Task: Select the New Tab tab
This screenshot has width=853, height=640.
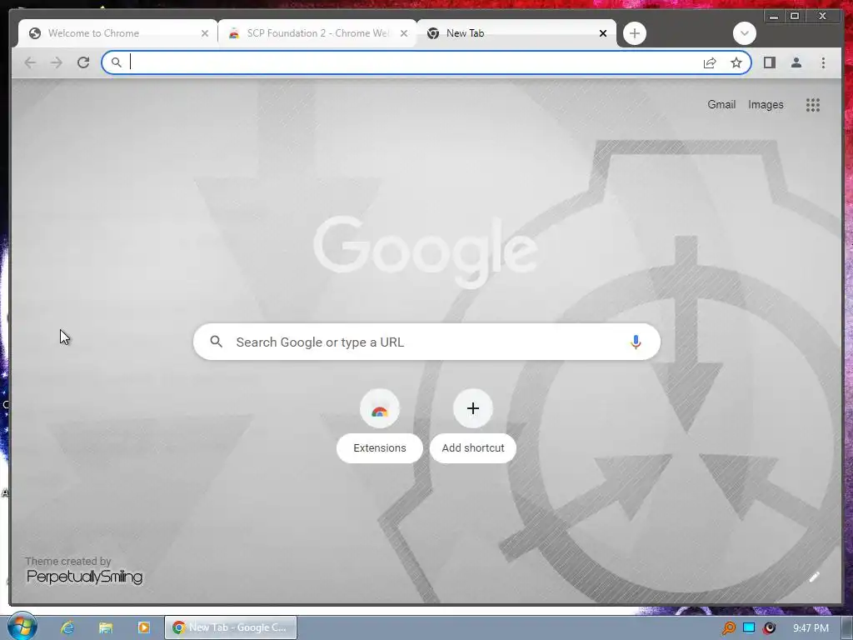Action: (x=516, y=33)
